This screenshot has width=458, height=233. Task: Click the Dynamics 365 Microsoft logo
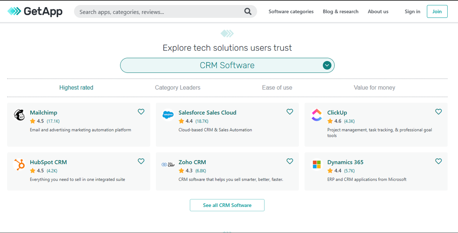[x=317, y=164]
